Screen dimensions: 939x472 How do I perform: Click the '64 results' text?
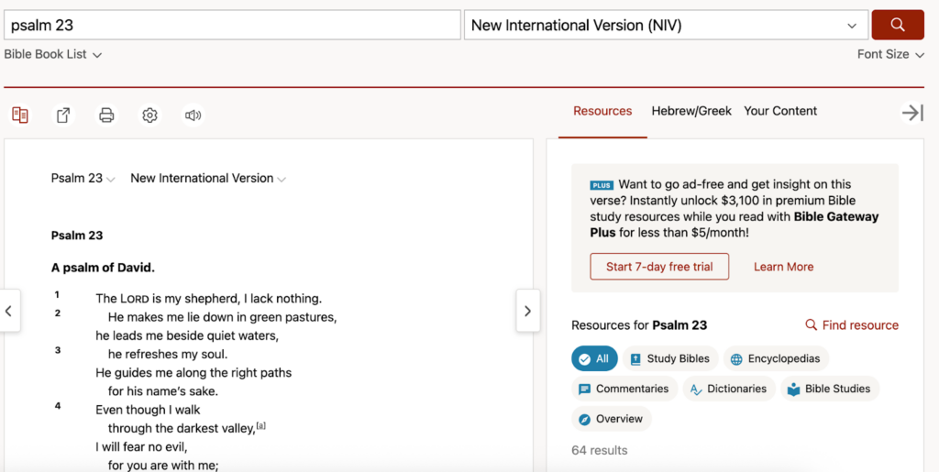pos(600,451)
